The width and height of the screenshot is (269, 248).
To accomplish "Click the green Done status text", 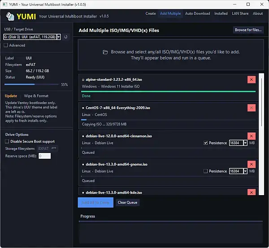I will (x=86, y=96).
